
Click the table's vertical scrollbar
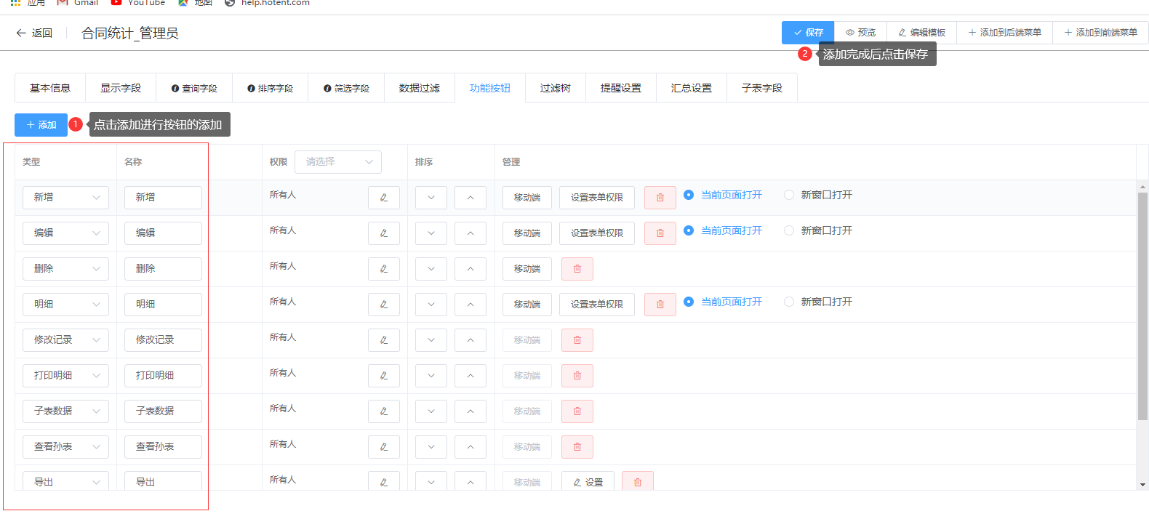click(1142, 305)
